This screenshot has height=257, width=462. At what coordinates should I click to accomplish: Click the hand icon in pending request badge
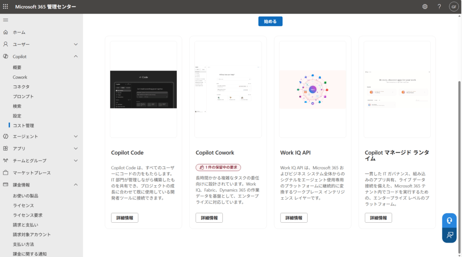pyautogui.click(x=202, y=168)
